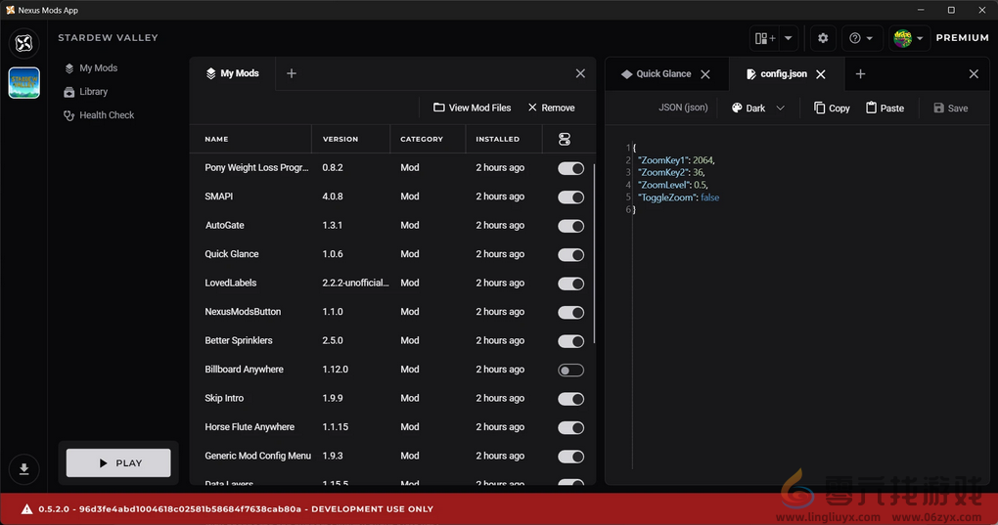The height and width of the screenshot is (525, 998).
Task: Enable the Billboard Anywhere mod
Action: tap(570, 370)
